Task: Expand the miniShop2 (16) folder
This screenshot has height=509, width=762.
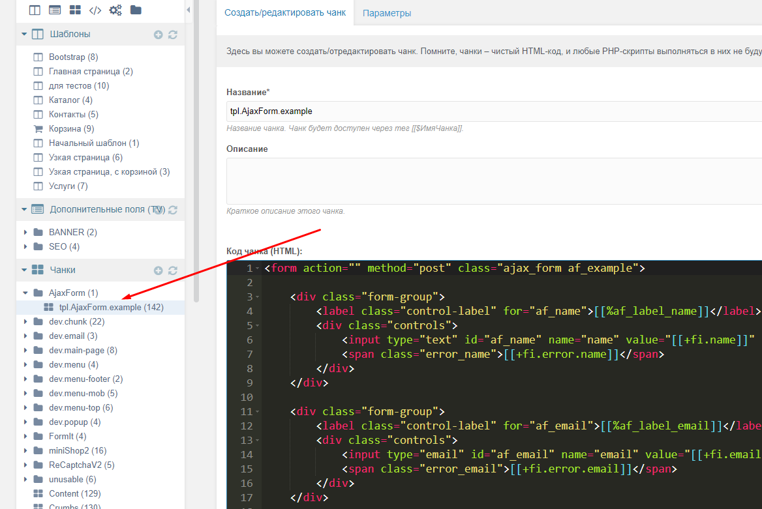Action: point(25,451)
